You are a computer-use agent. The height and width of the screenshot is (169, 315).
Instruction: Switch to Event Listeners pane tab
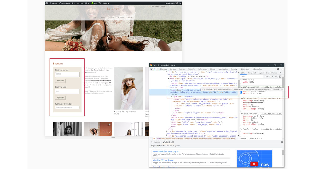[x=271, y=73]
